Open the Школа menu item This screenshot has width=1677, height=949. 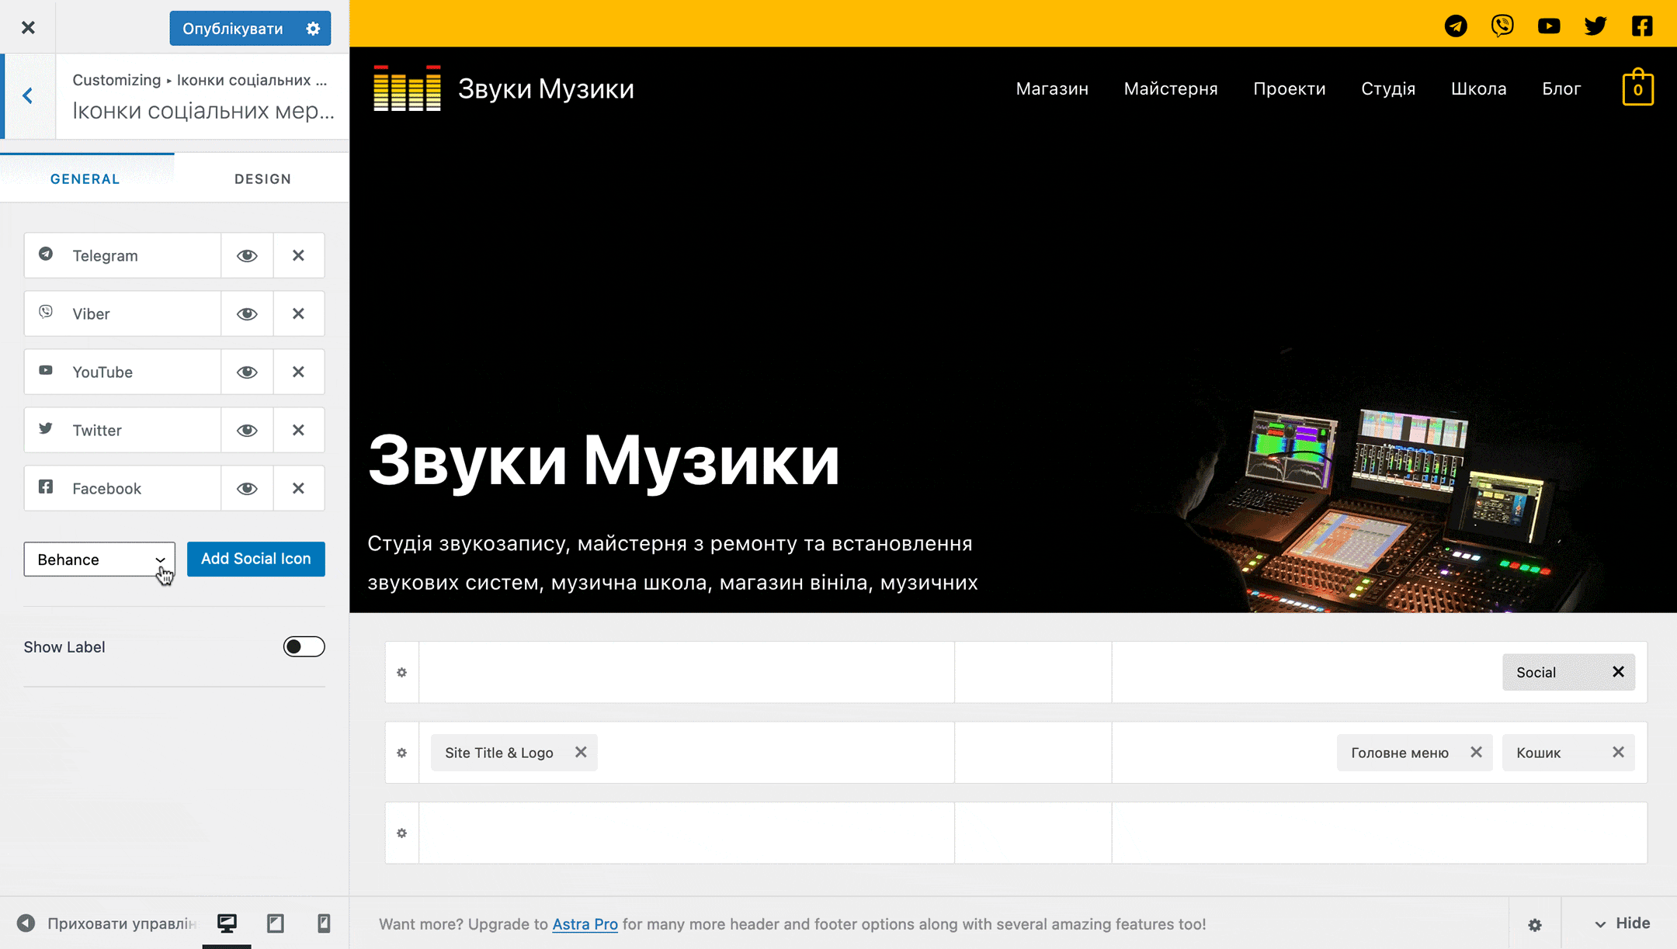pyautogui.click(x=1478, y=88)
